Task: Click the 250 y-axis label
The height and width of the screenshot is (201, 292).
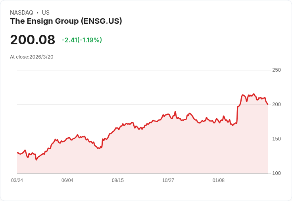Action: click(x=277, y=70)
